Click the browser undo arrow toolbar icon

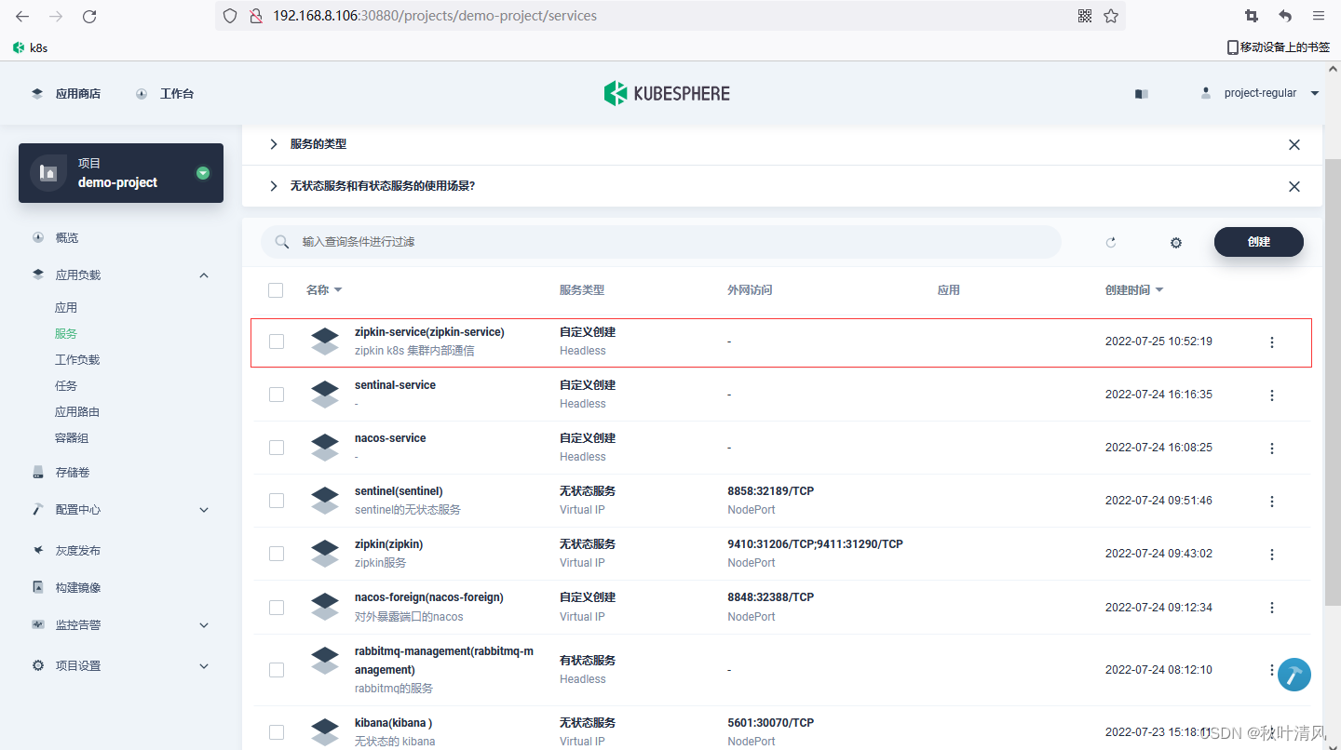point(1285,16)
